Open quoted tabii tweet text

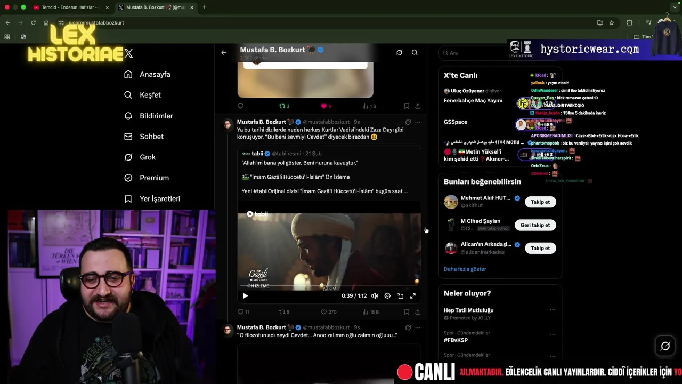[324, 177]
